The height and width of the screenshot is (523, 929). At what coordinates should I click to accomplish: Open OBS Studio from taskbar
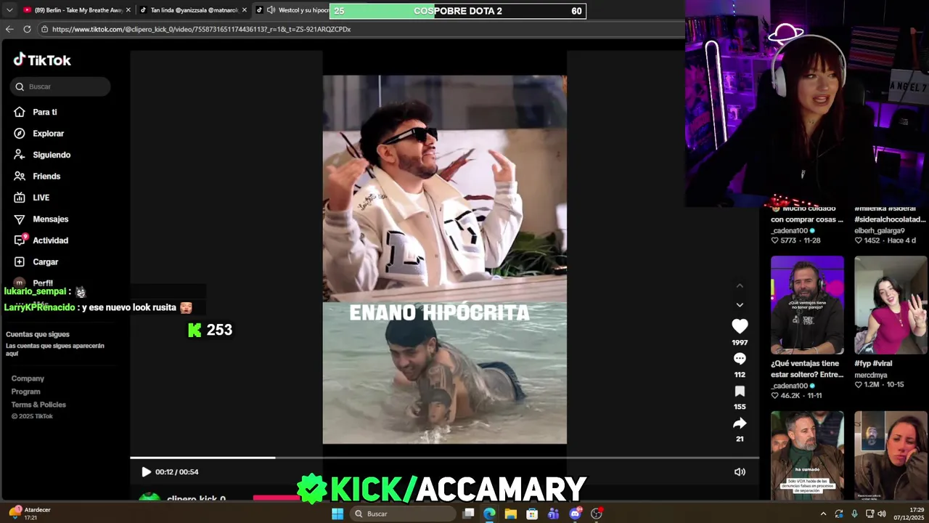(597, 514)
